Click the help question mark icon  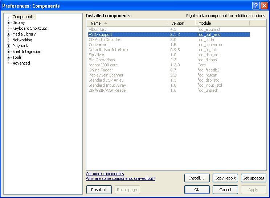click(256, 6)
